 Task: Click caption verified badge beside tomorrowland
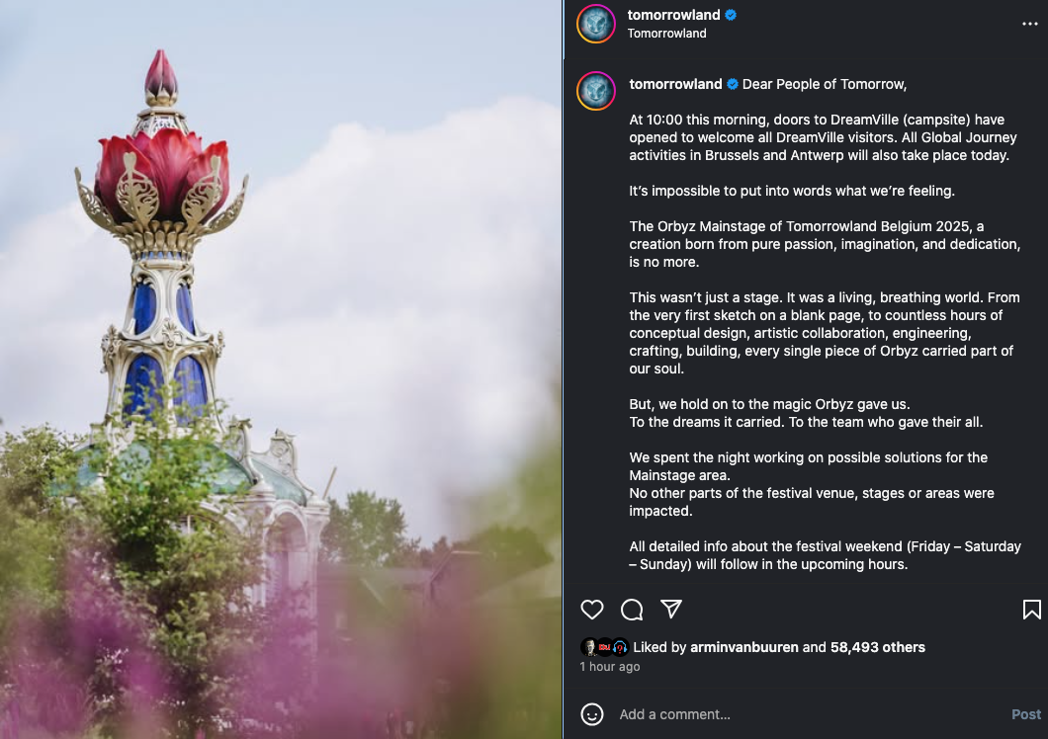733,84
